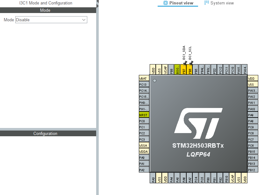This screenshot has width=264, height=195.
Task: Click pin PA6
Action: 183,178
